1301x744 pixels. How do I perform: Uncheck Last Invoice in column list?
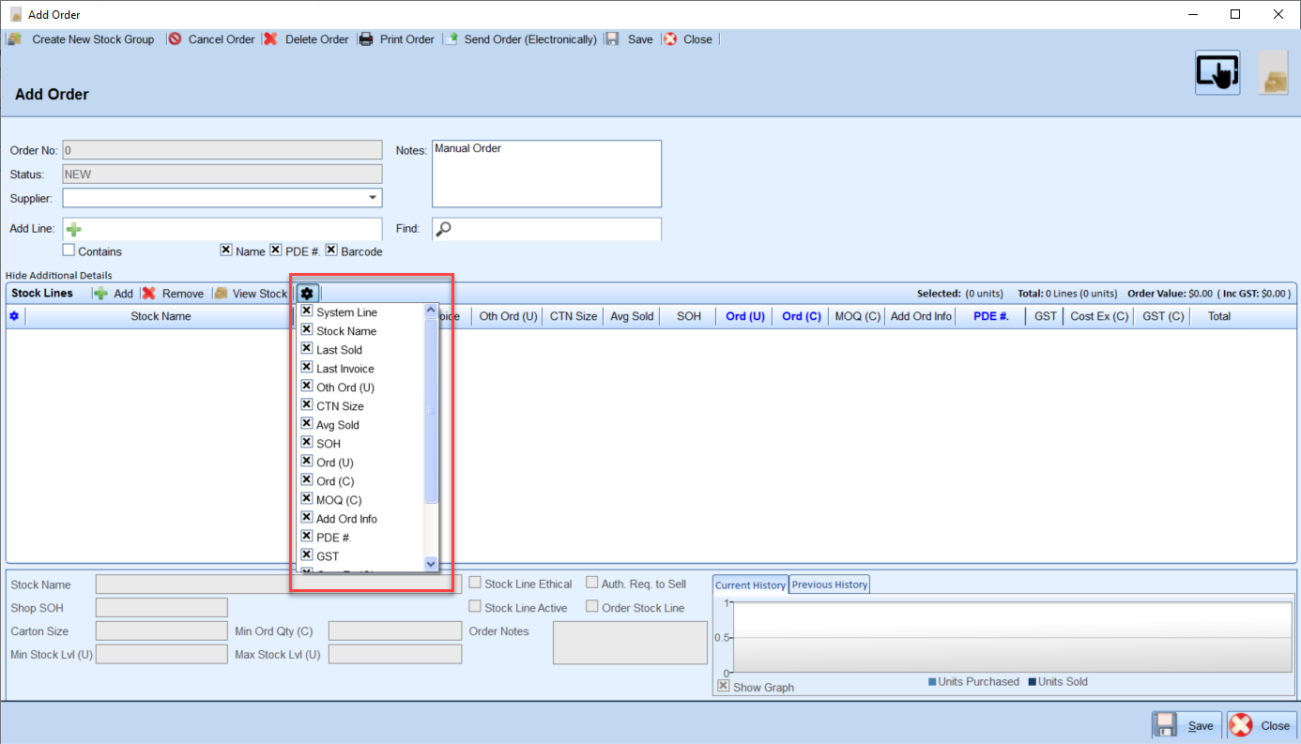tap(307, 368)
